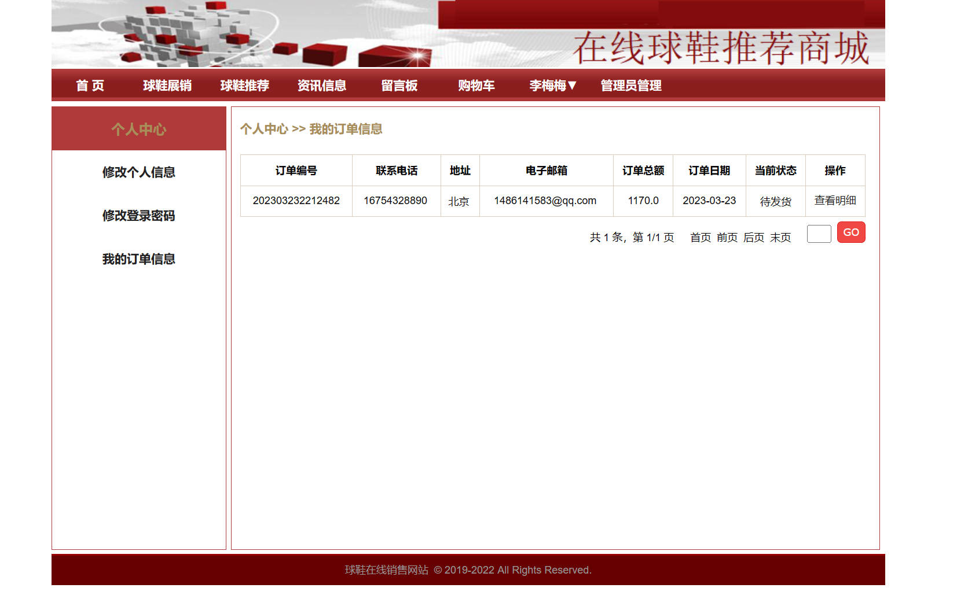The height and width of the screenshot is (599, 957).
Task: Click the page number input field
Action: [x=818, y=232]
